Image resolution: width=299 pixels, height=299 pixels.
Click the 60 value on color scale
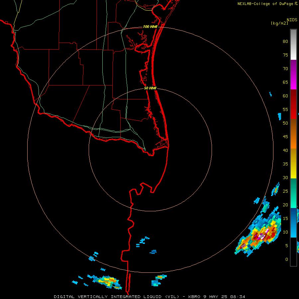point(285,96)
